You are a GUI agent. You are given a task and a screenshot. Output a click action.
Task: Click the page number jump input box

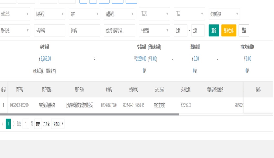pos(26,124)
